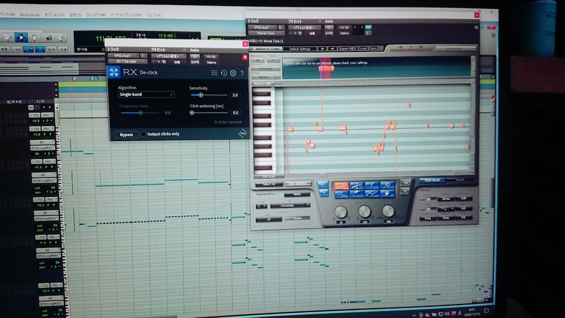
Task: Toggle バイパス in the Waves Tune header
Action: (x=345, y=27)
